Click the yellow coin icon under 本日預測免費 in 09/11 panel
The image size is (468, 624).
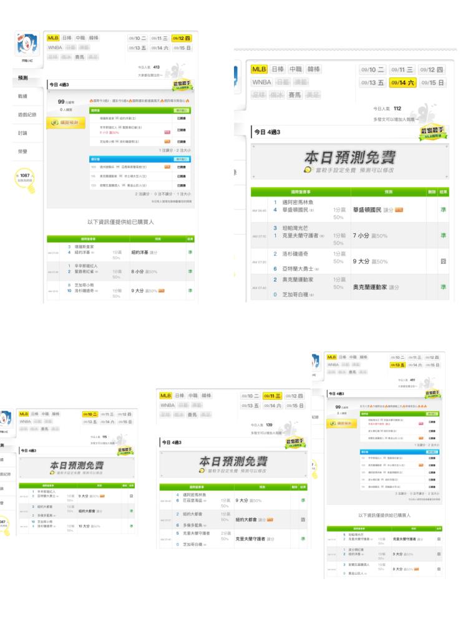tap(202, 470)
